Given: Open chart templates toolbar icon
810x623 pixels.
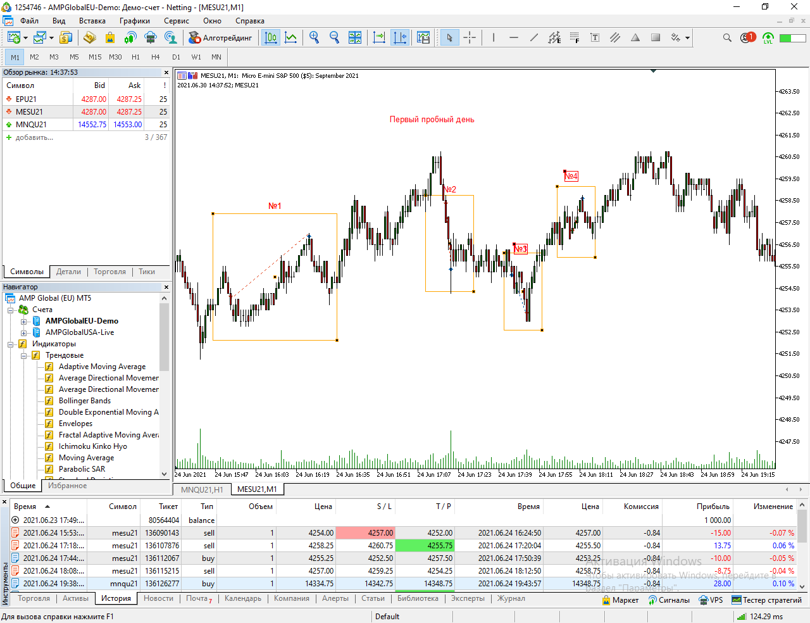Looking at the screenshot, I should click(423, 38).
